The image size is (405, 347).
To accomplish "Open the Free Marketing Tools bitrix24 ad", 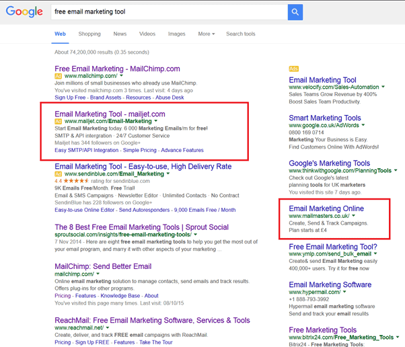I will [323, 330].
